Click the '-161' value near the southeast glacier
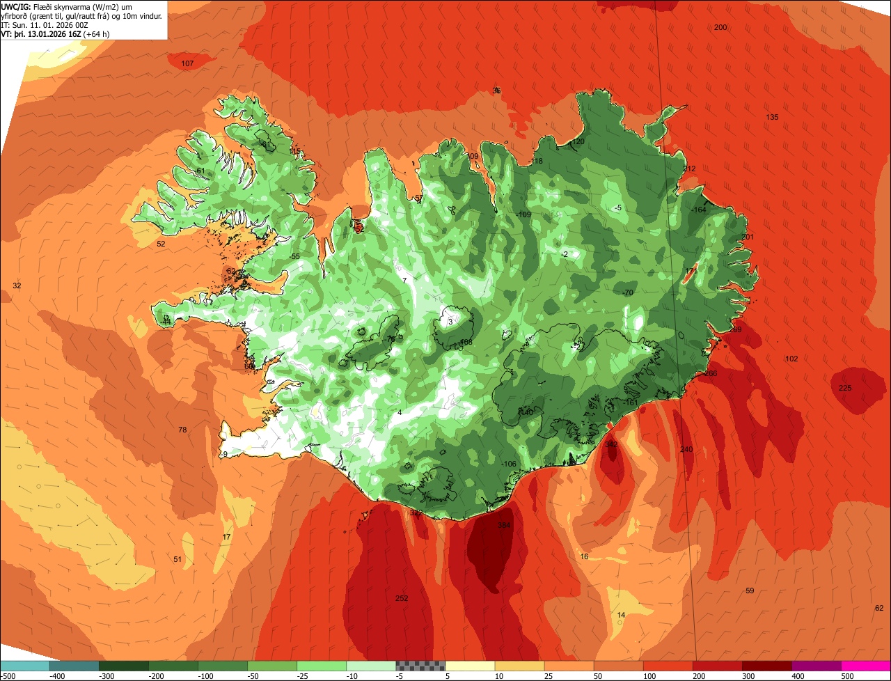891x681 pixels. 631,403
